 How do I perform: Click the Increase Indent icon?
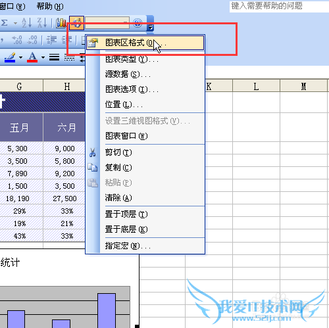click(66, 40)
